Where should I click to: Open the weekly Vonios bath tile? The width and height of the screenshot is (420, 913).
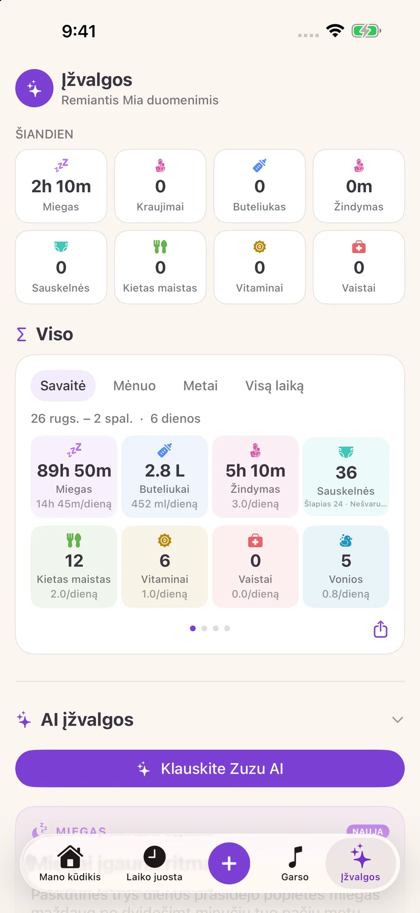(x=346, y=567)
